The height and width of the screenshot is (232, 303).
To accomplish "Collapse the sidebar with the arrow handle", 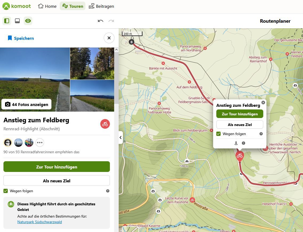I will tap(121, 137).
